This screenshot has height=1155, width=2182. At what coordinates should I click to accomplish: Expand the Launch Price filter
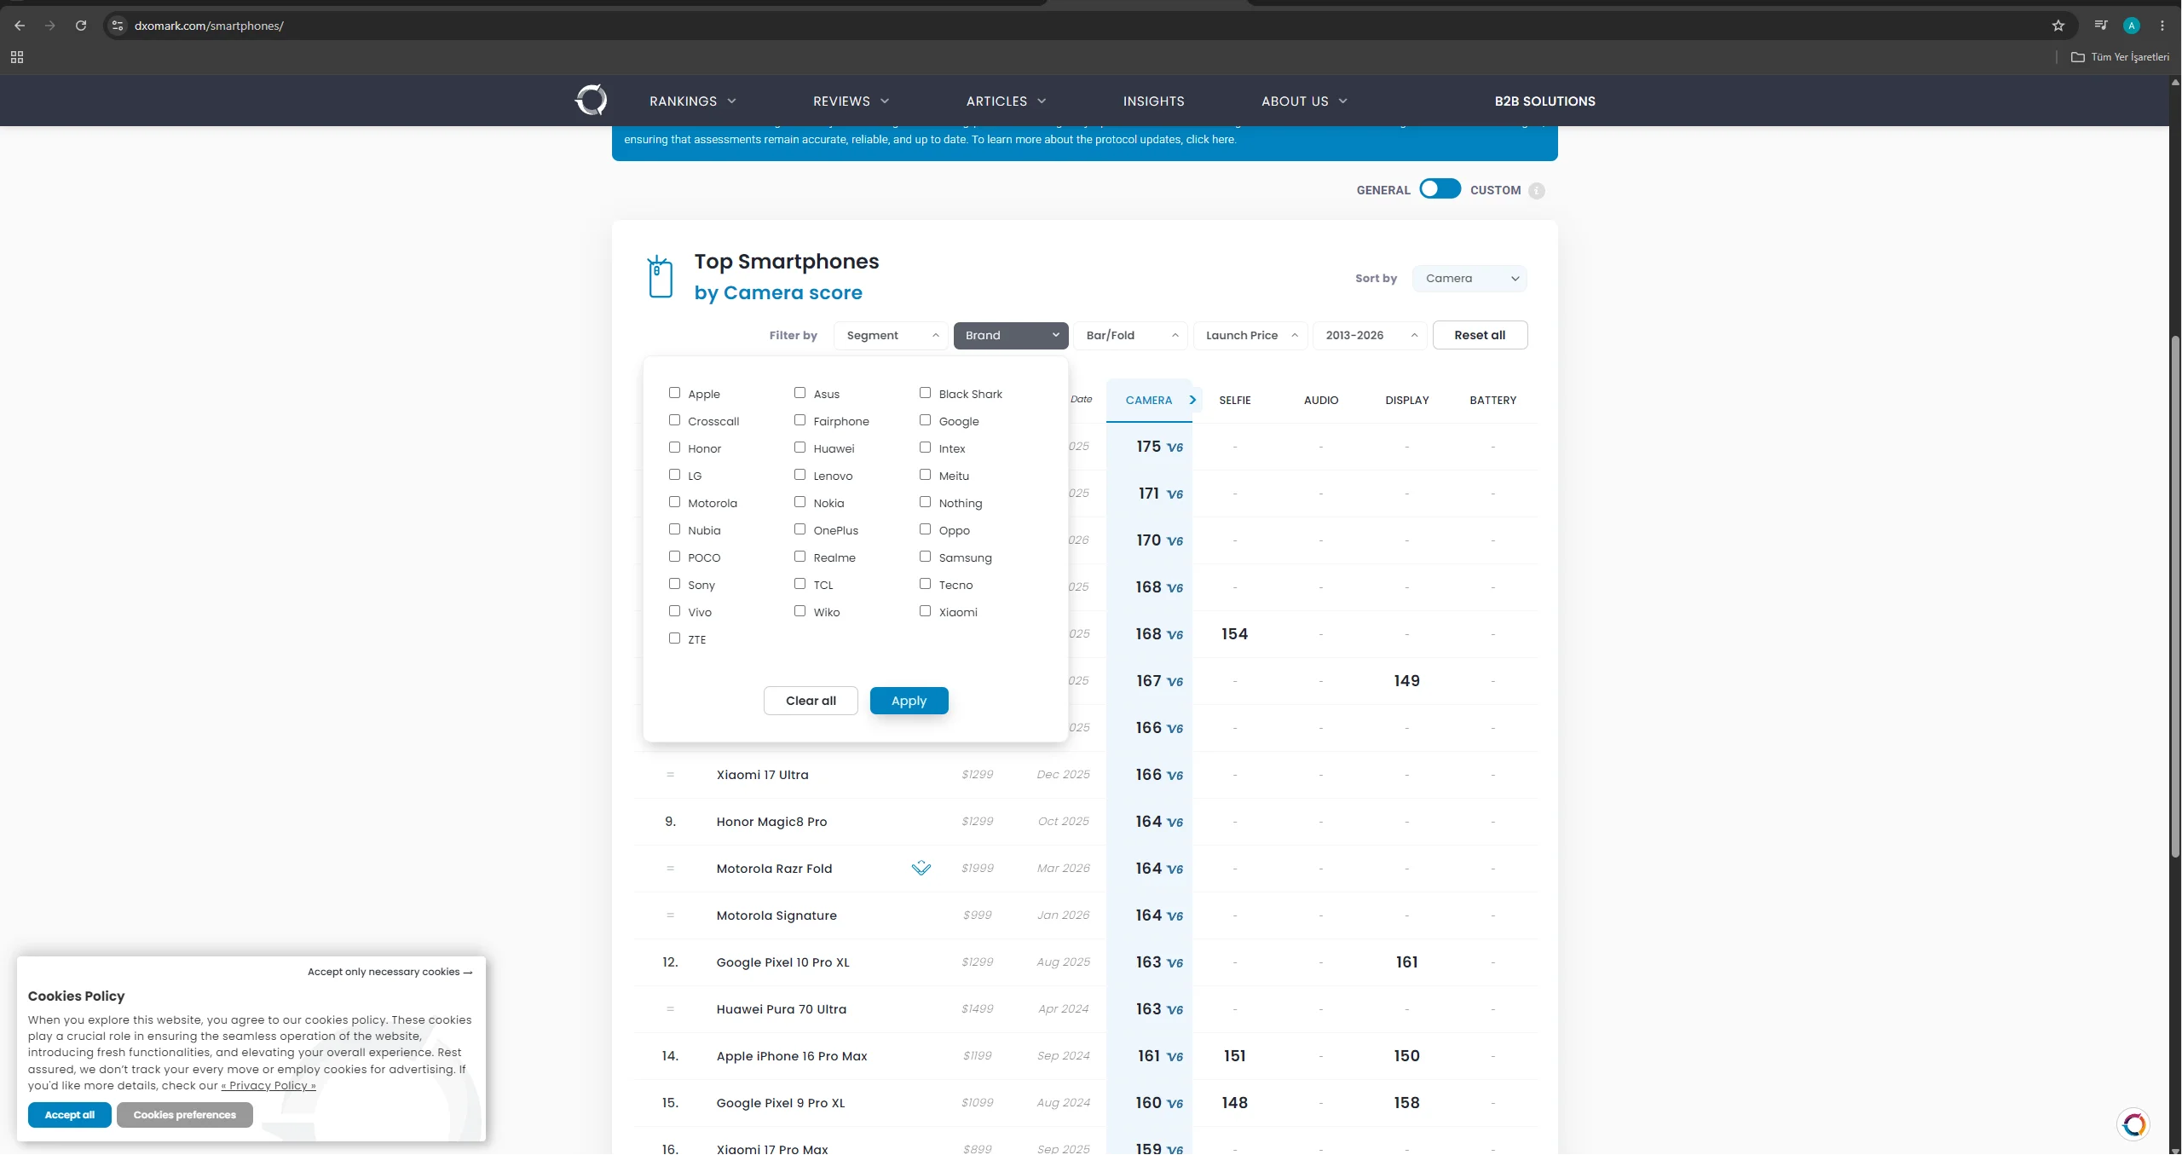1250,336
